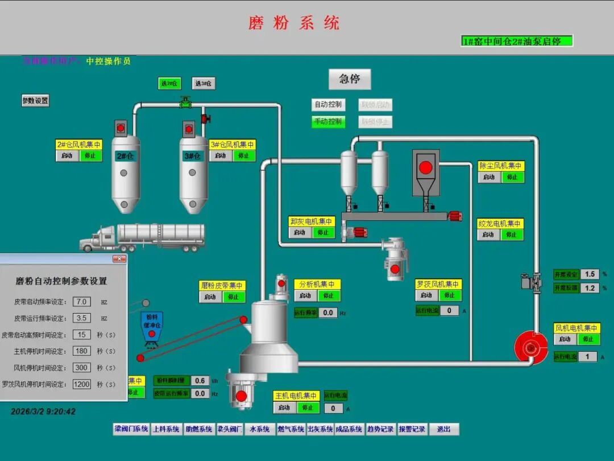
Task: Select the 选3#仓 silo option
Action: [203, 83]
